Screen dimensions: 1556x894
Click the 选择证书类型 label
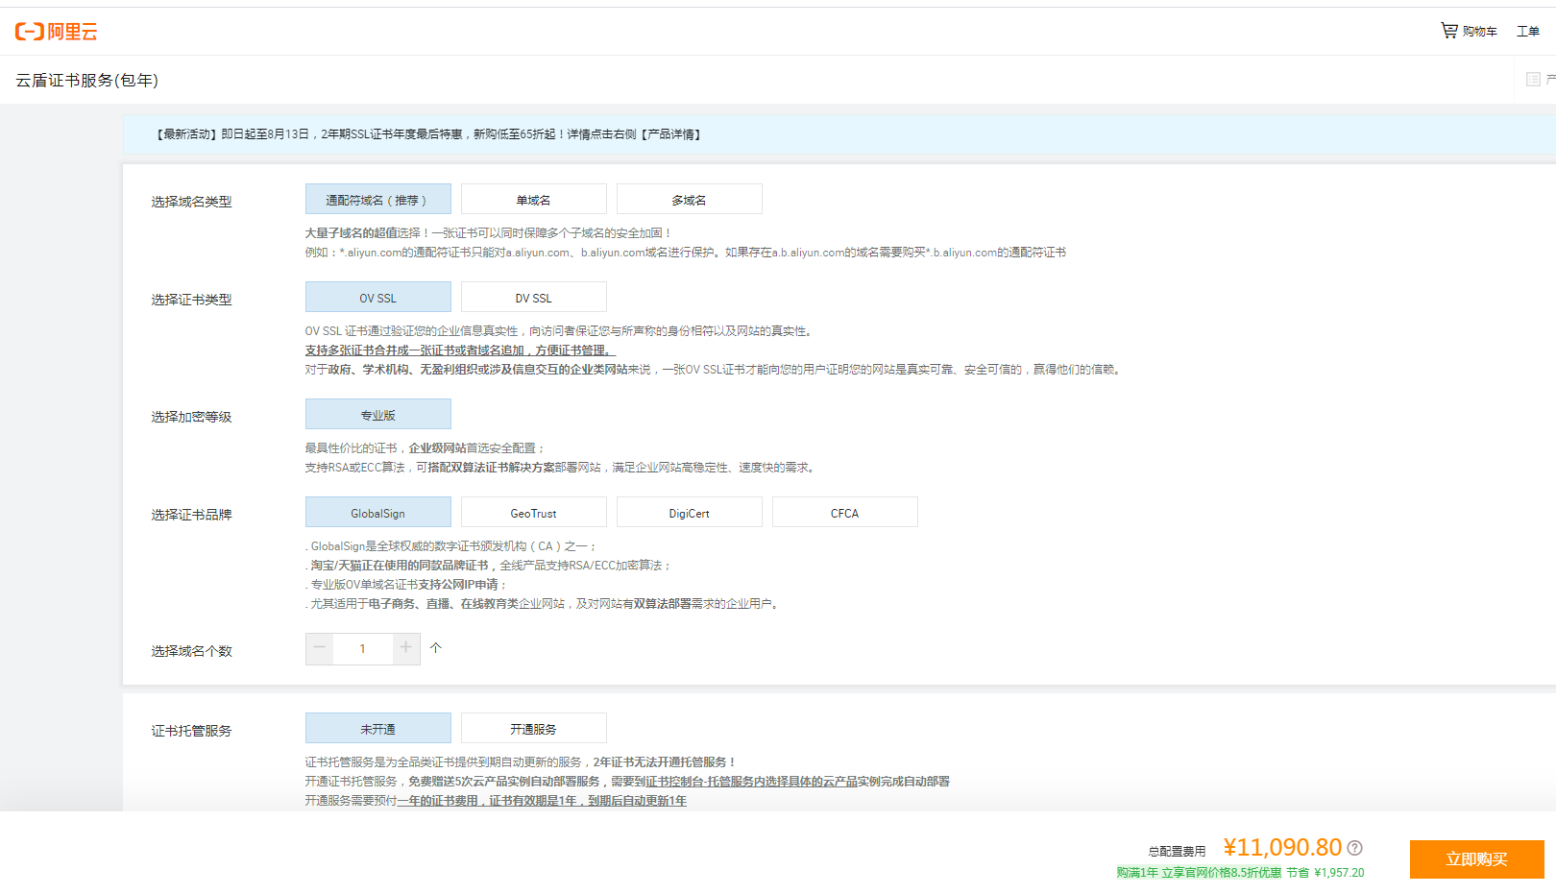click(192, 300)
